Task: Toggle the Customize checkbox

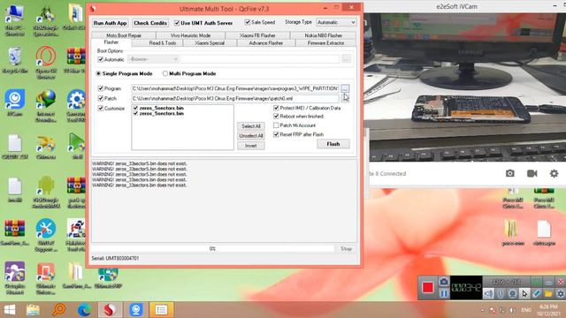Action: tap(101, 108)
